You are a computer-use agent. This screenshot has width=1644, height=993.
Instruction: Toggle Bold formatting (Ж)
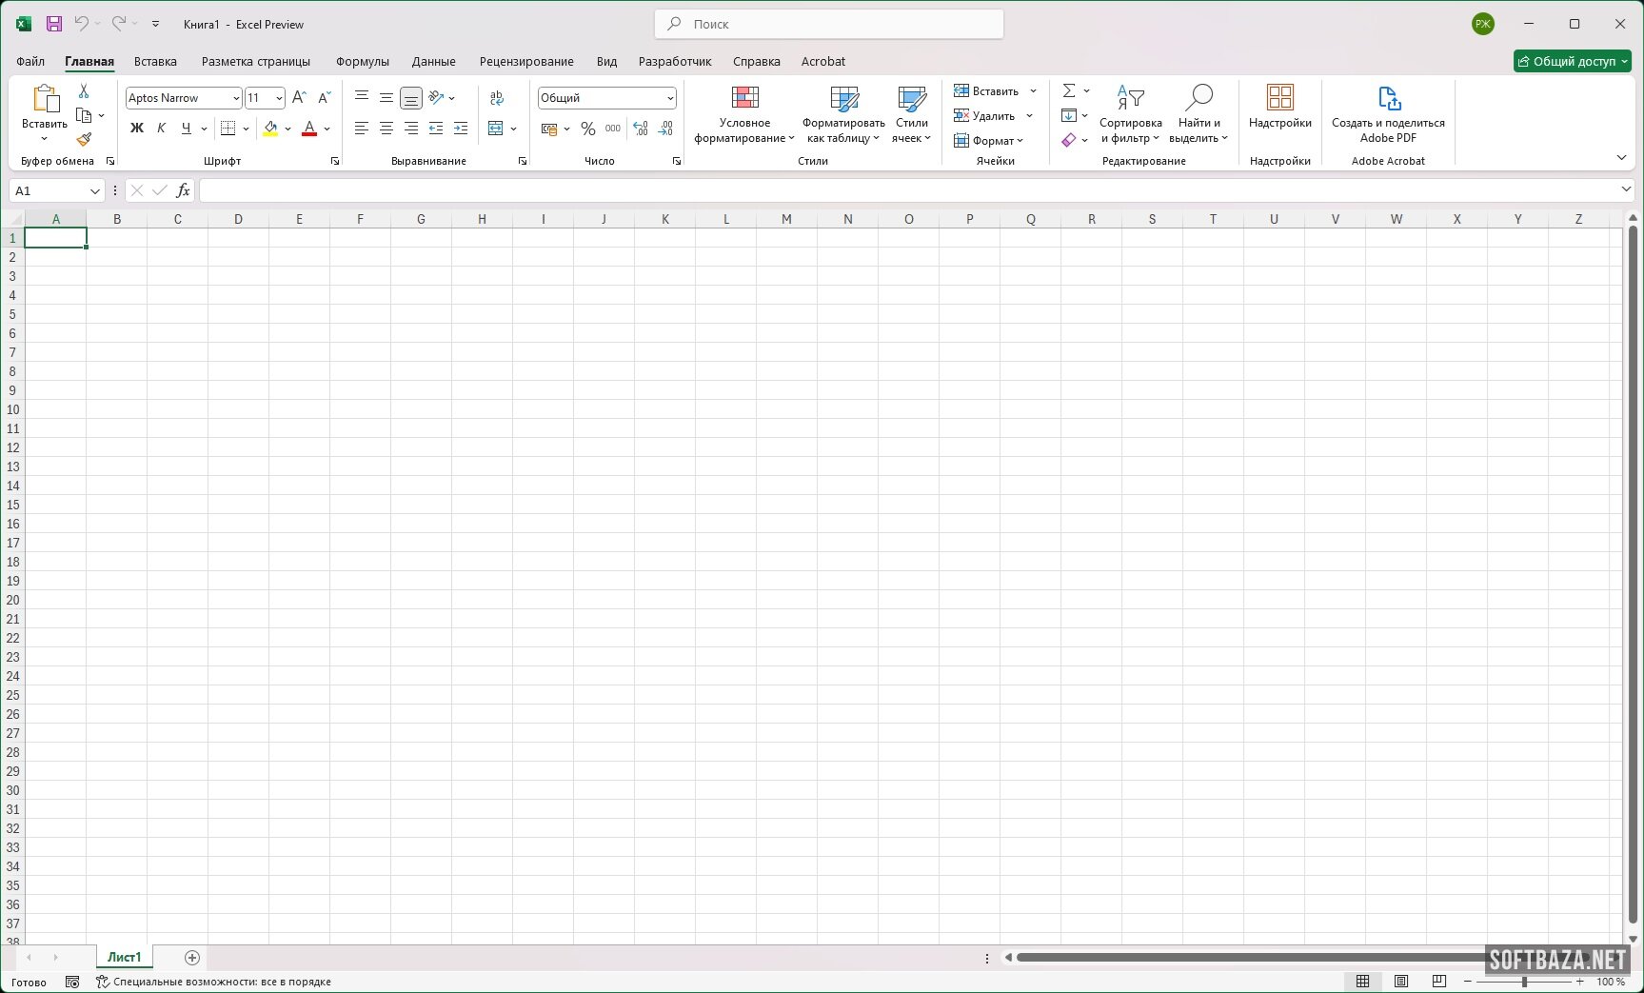(x=137, y=129)
